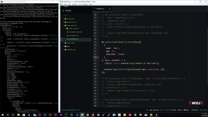Switch to Command Prompt via the taskbar
Screen dimensions: 208x117
(x=66, y=115)
